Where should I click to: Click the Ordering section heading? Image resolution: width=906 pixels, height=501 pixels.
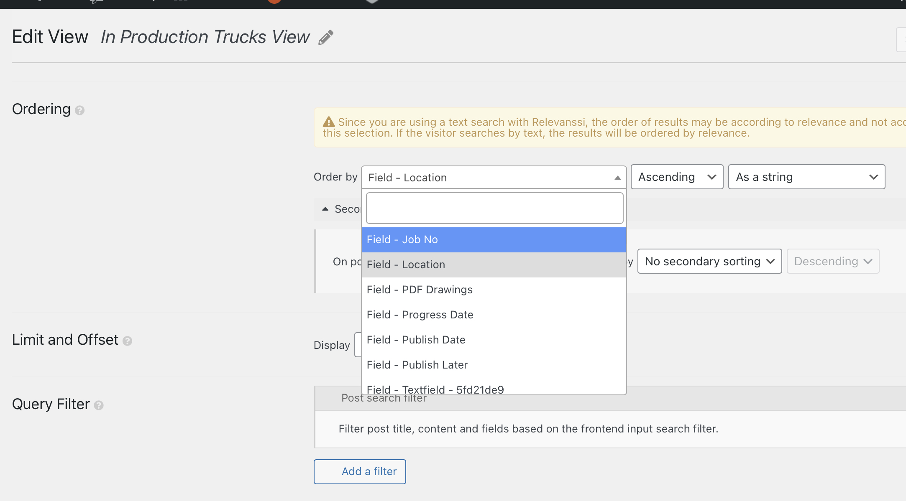[41, 109]
